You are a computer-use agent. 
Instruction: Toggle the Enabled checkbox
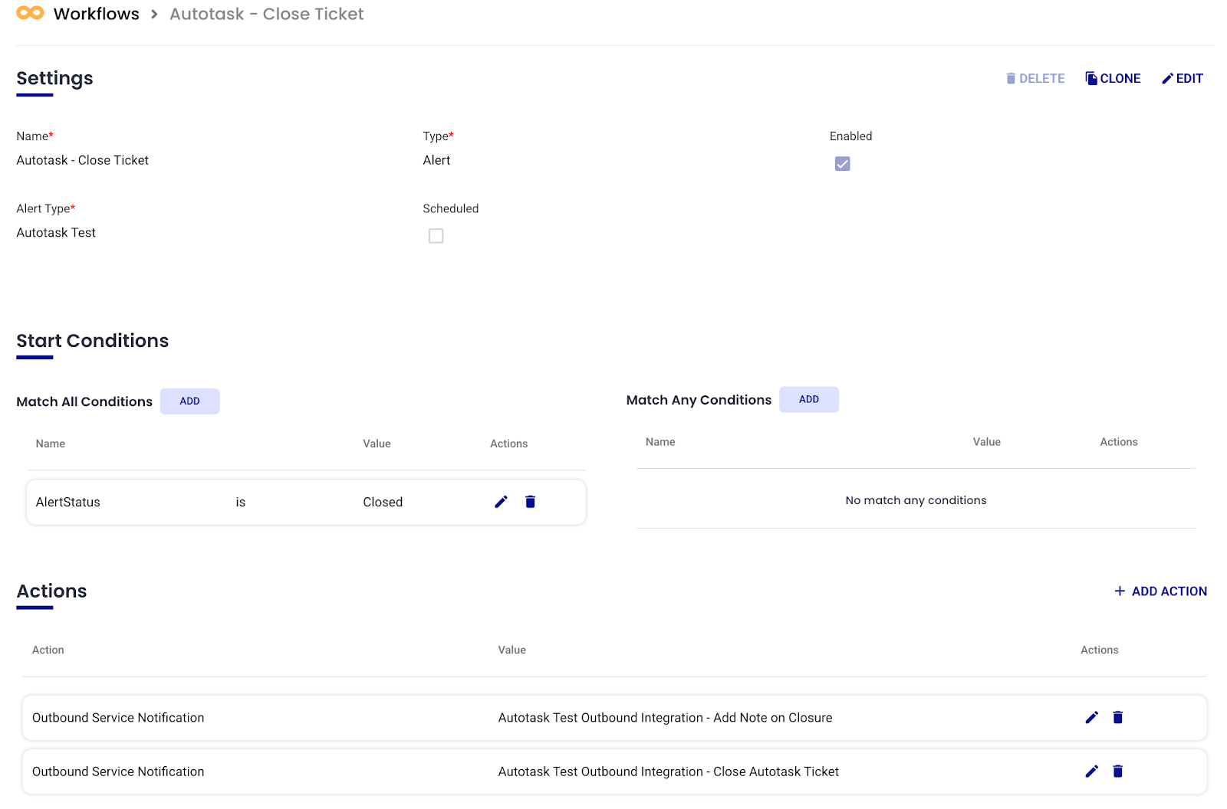(842, 164)
